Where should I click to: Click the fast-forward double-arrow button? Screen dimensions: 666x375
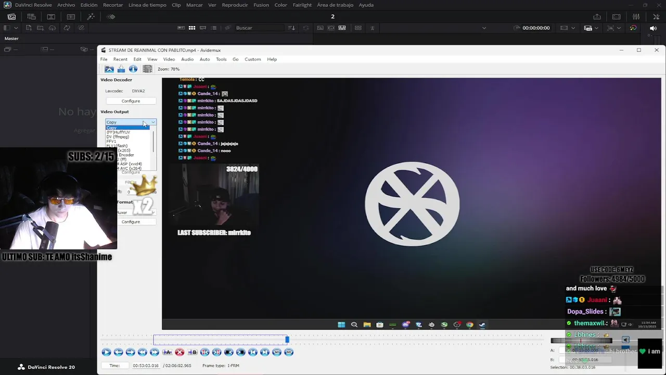point(154,352)
